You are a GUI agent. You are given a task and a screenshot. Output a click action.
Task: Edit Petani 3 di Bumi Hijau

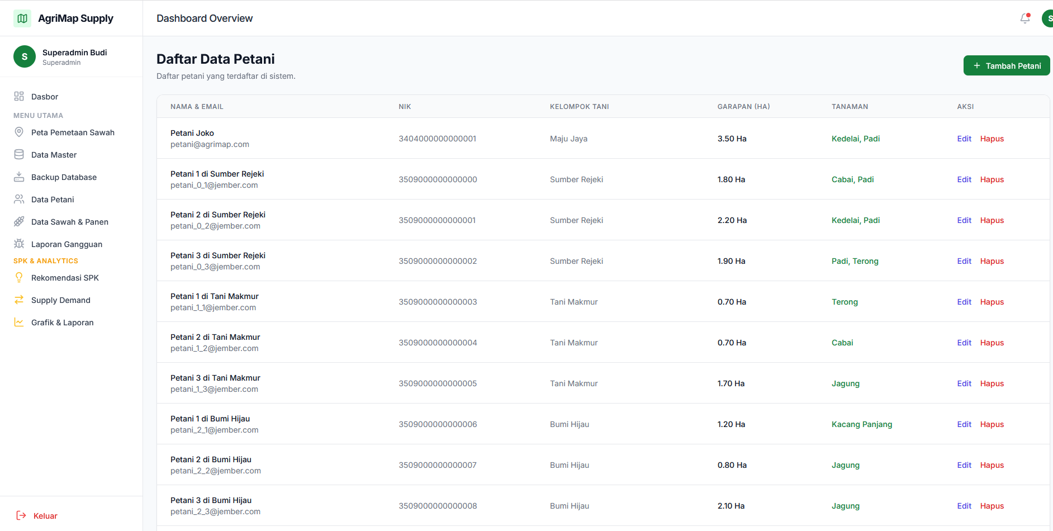[964, 506]
